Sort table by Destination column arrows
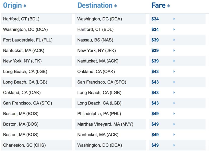This screenshot has width=209, height=151. point(116,6)
